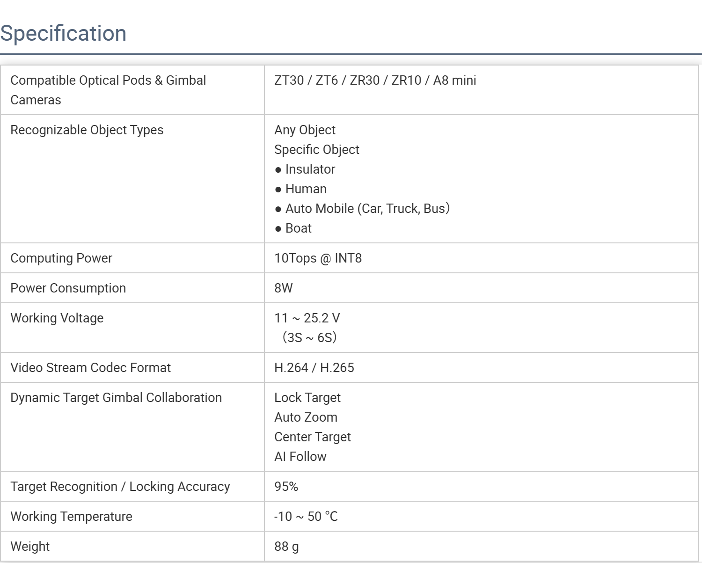Click the Insulator bullet item
Screen dimensions: 702x563
[x=310, y=169]
